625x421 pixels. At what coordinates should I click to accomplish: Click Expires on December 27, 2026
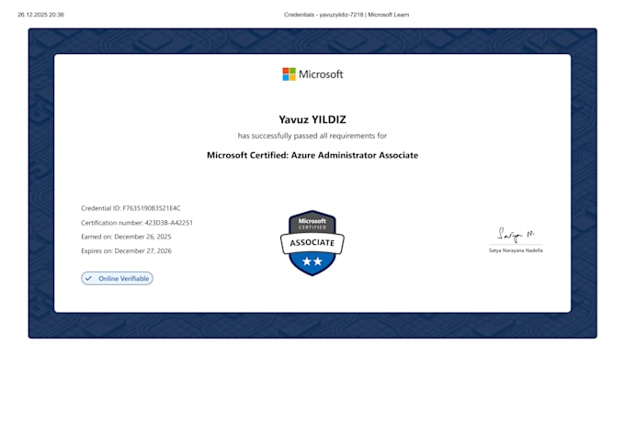[x=126, y=250]
